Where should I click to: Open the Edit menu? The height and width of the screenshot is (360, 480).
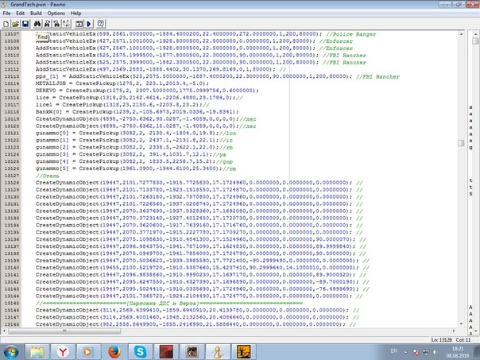(x=20, y=14)
